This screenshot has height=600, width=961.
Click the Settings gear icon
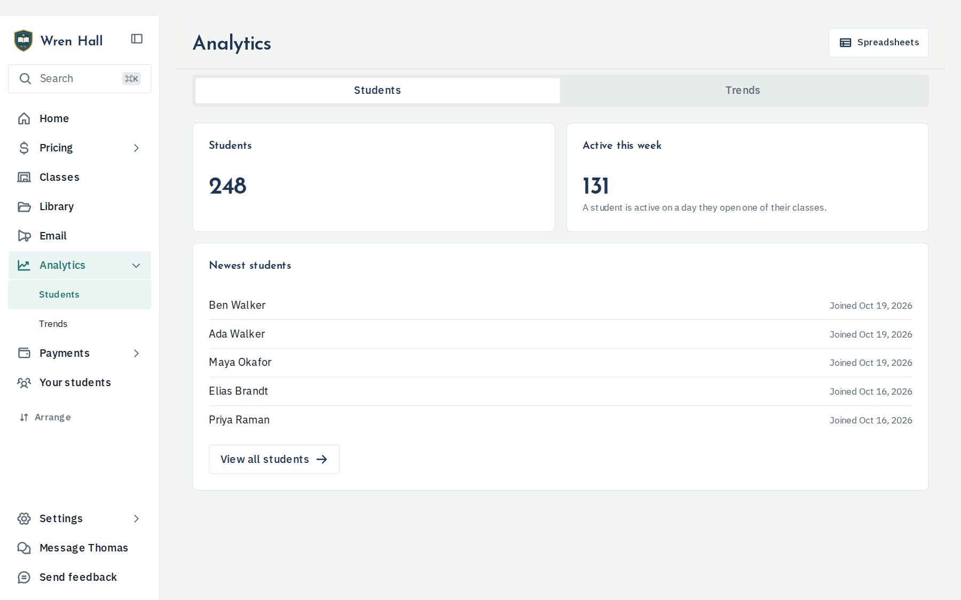[24, 518]
